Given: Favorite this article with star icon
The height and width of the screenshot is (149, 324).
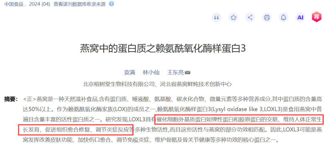Looking at the screenshot, I should click(x=233, y=18).
